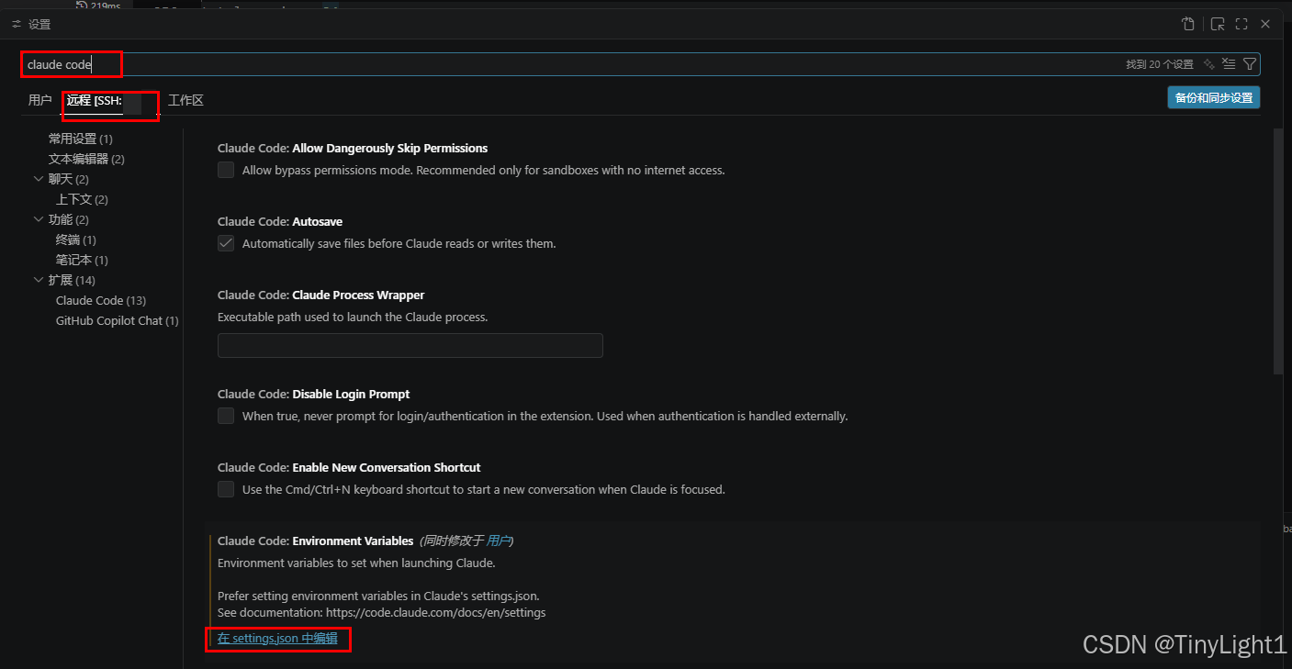Viewport: 1292px width, 669px height.
Task: Select 文本编辑器 (2) in the tree
Action: pyautogui.click(x=86, y=159)
